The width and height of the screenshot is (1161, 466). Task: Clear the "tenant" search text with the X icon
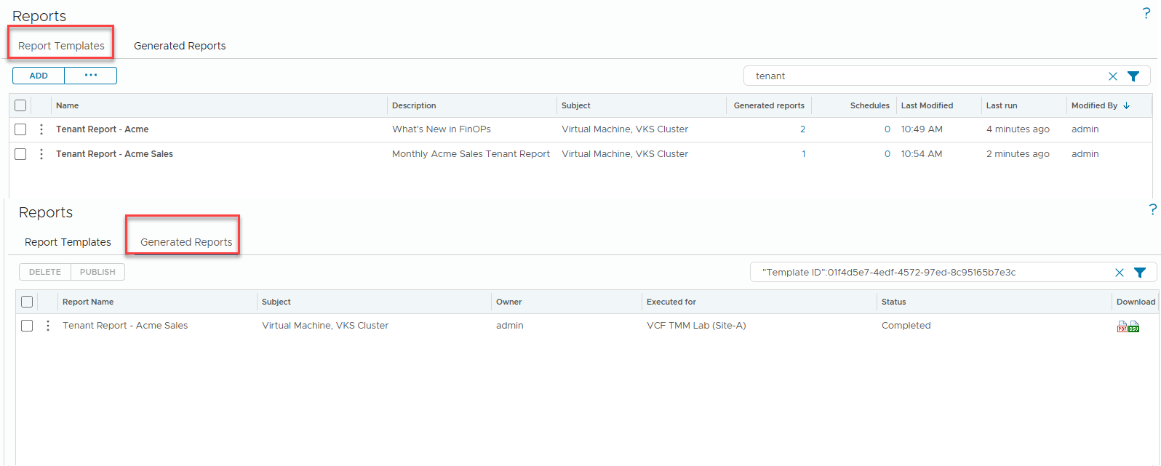click(x=1112, y=76)
